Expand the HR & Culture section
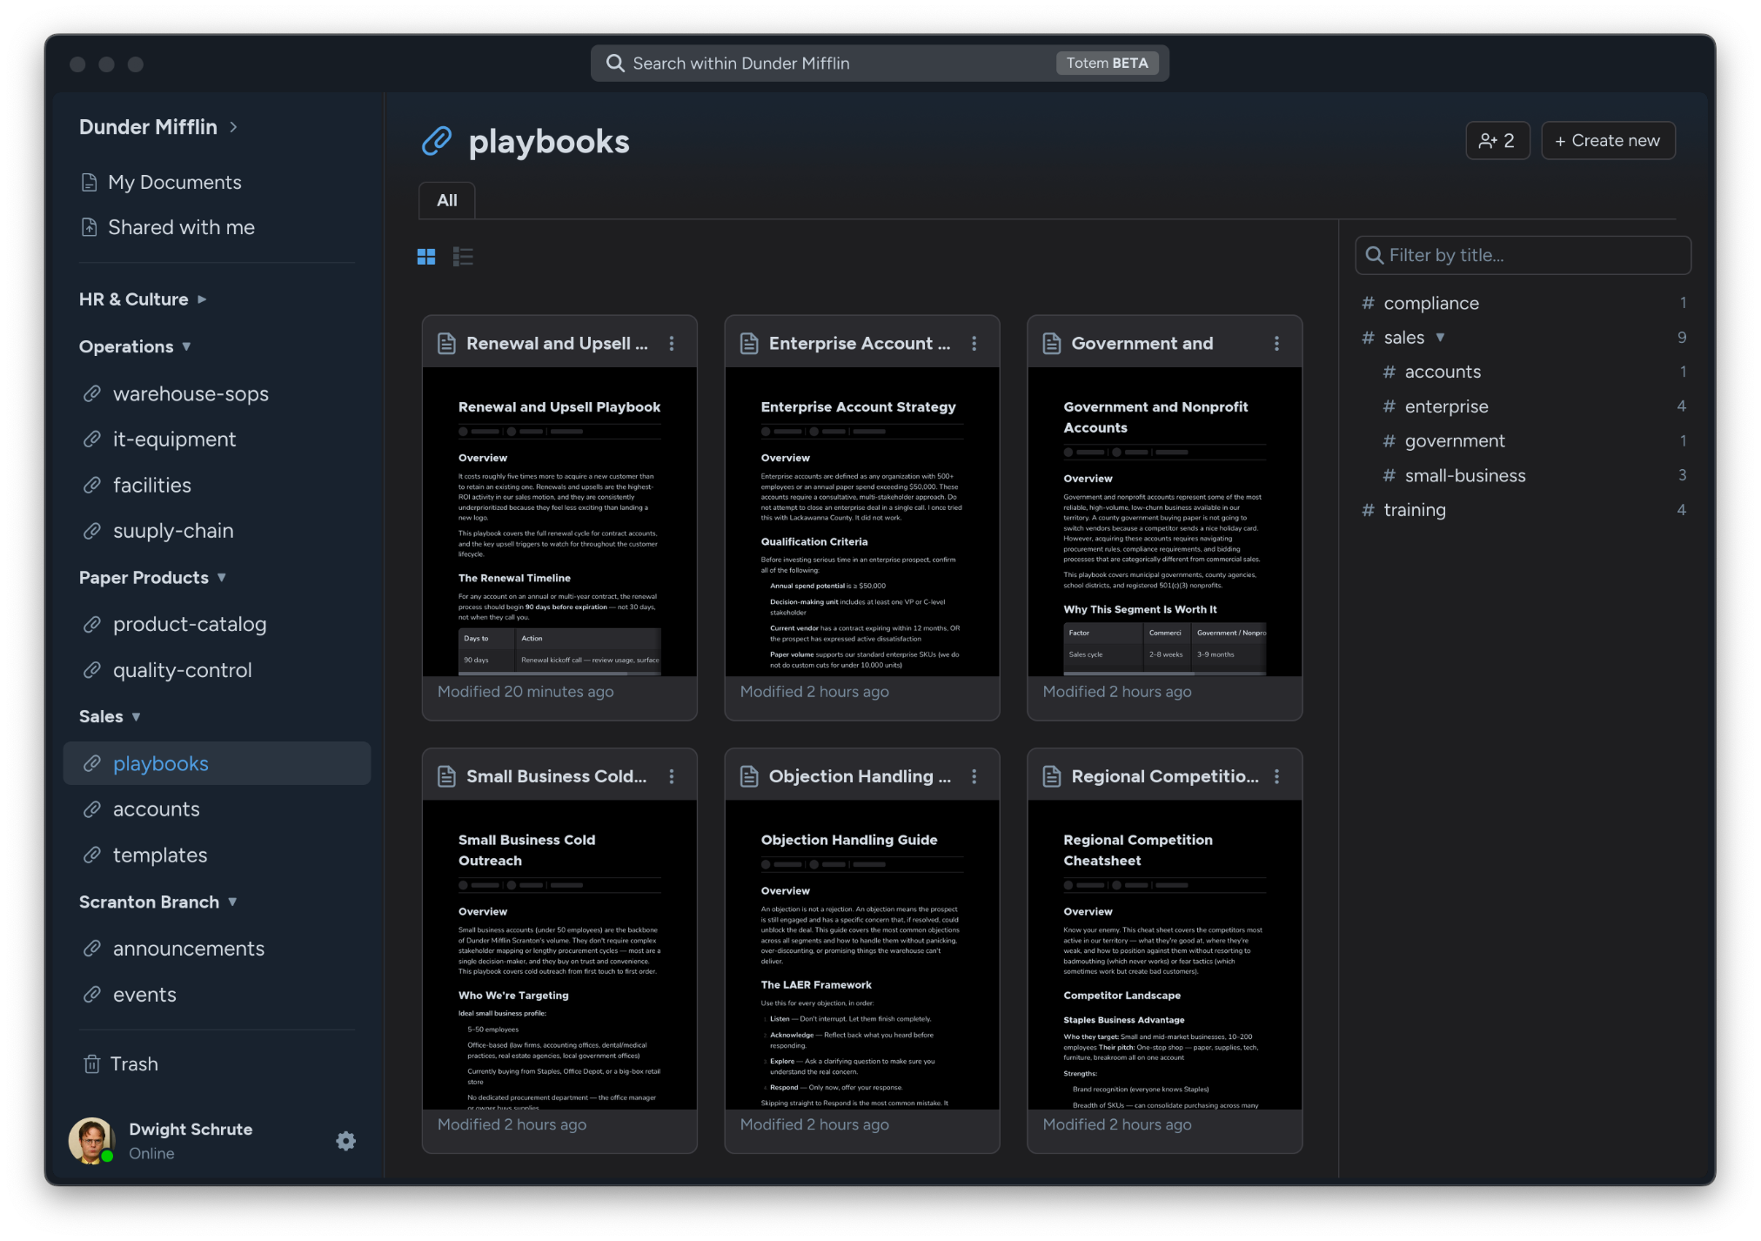 [202, 299]
